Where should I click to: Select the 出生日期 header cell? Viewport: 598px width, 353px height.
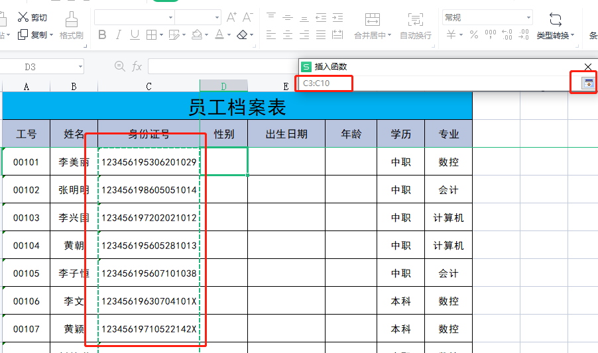tap(286, 134)
